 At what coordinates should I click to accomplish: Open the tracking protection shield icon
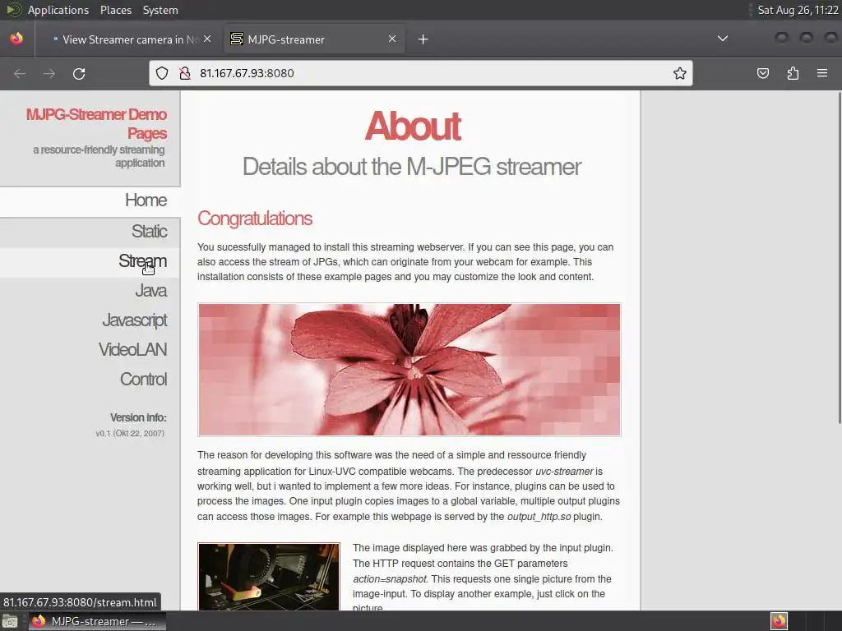coord(162,73)
